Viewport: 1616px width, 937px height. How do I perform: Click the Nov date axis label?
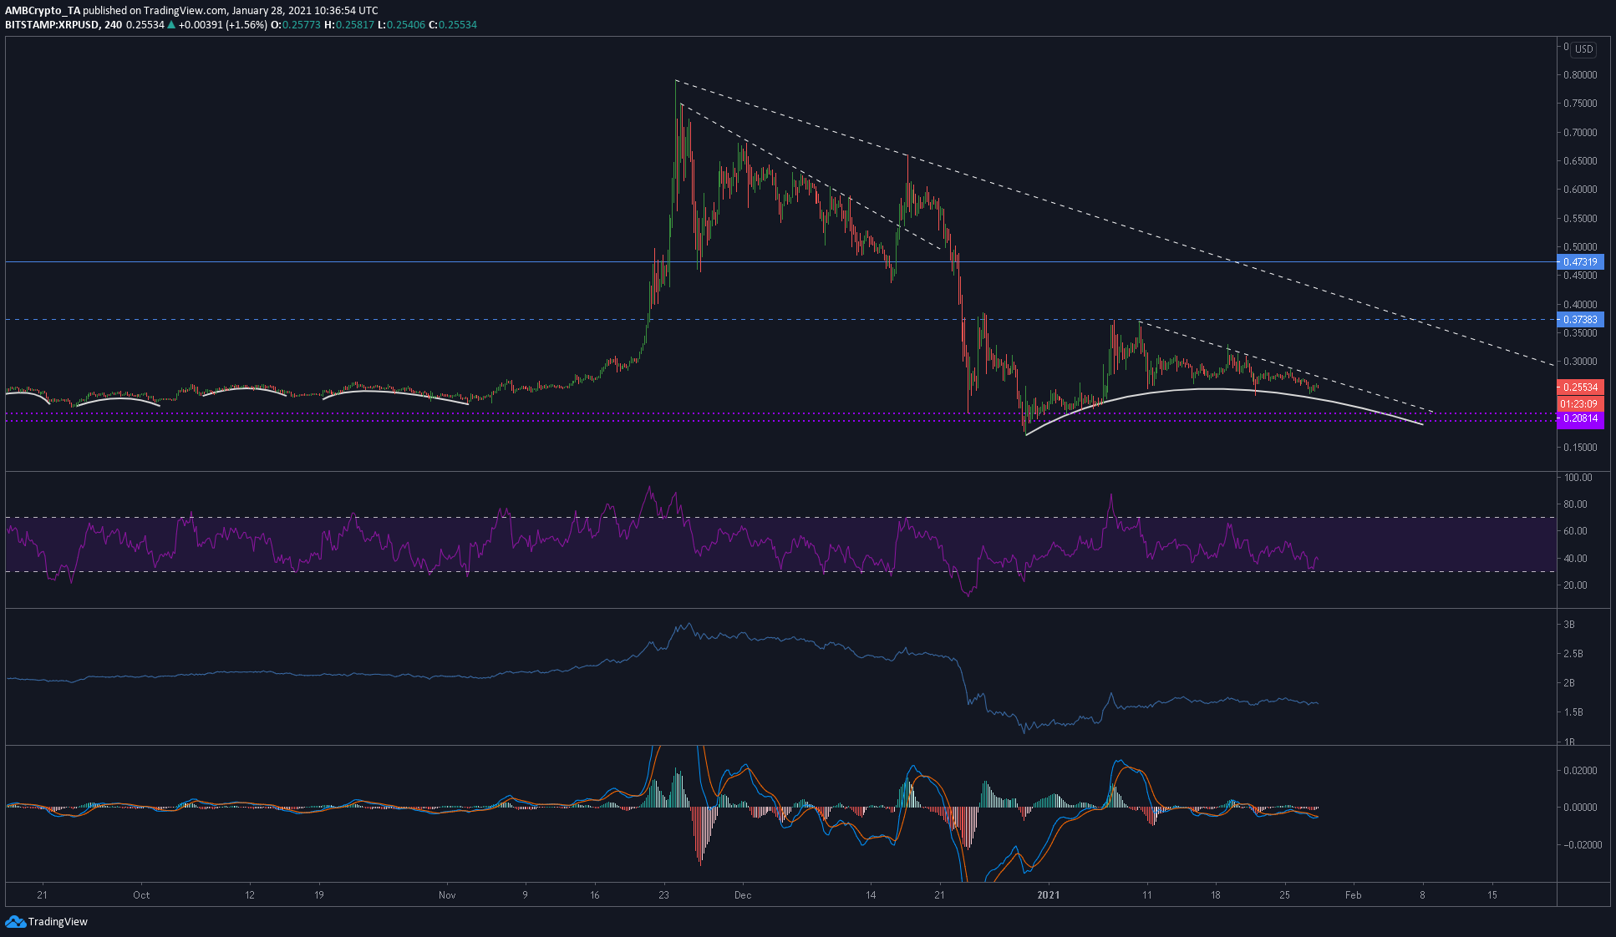[447, 895]
